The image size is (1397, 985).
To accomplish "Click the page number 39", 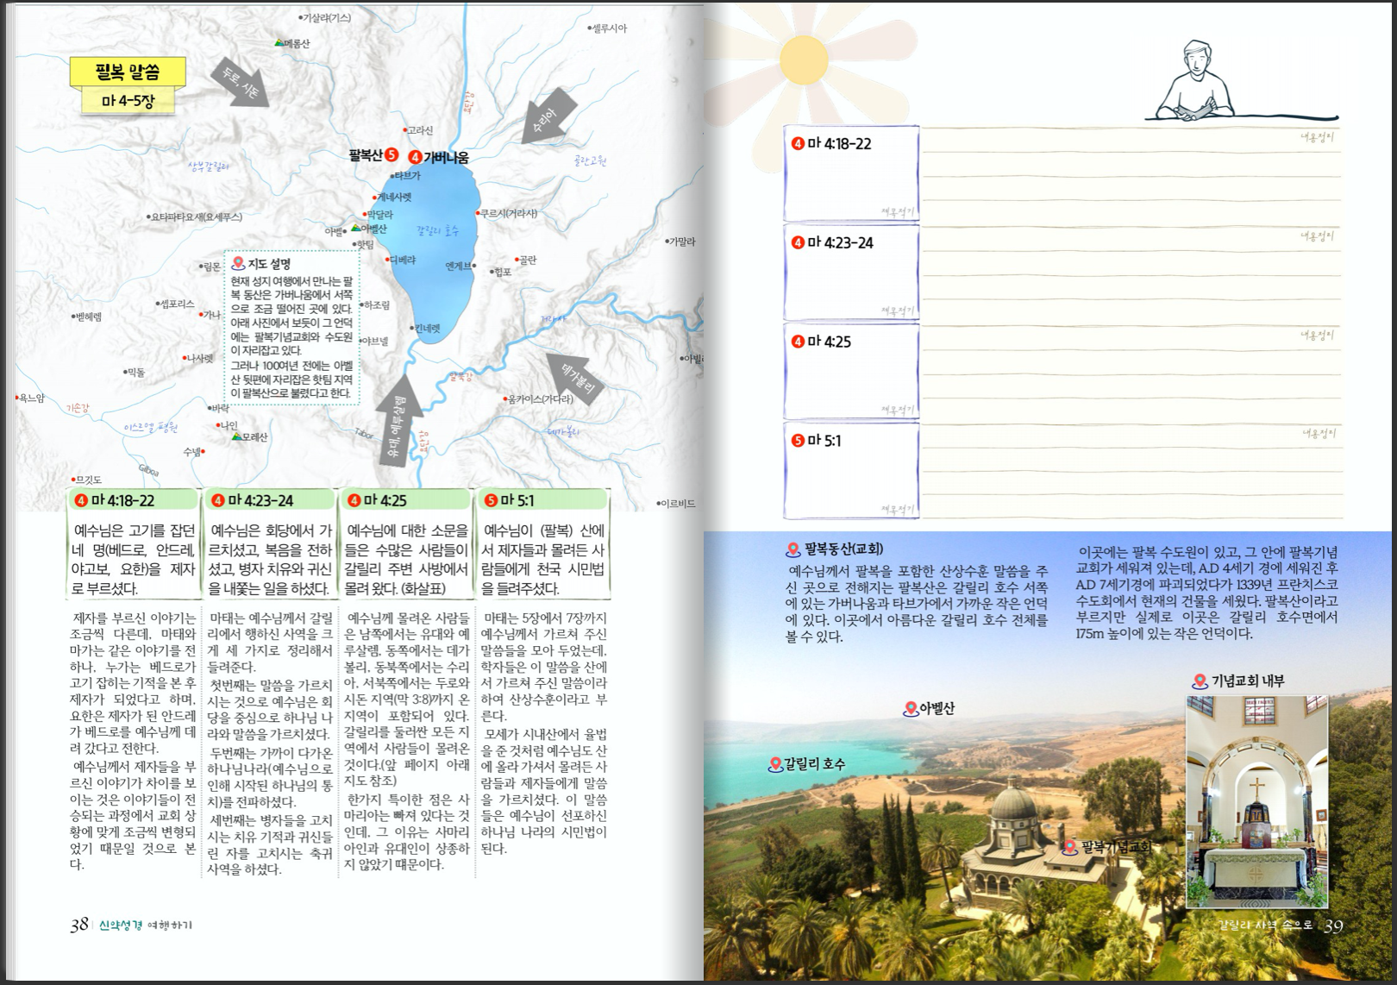I will tap(1333, 925).
